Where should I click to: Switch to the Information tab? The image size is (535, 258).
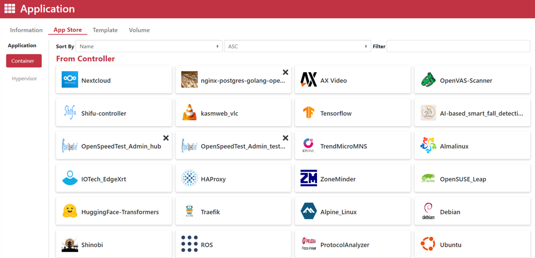[26, 30]
